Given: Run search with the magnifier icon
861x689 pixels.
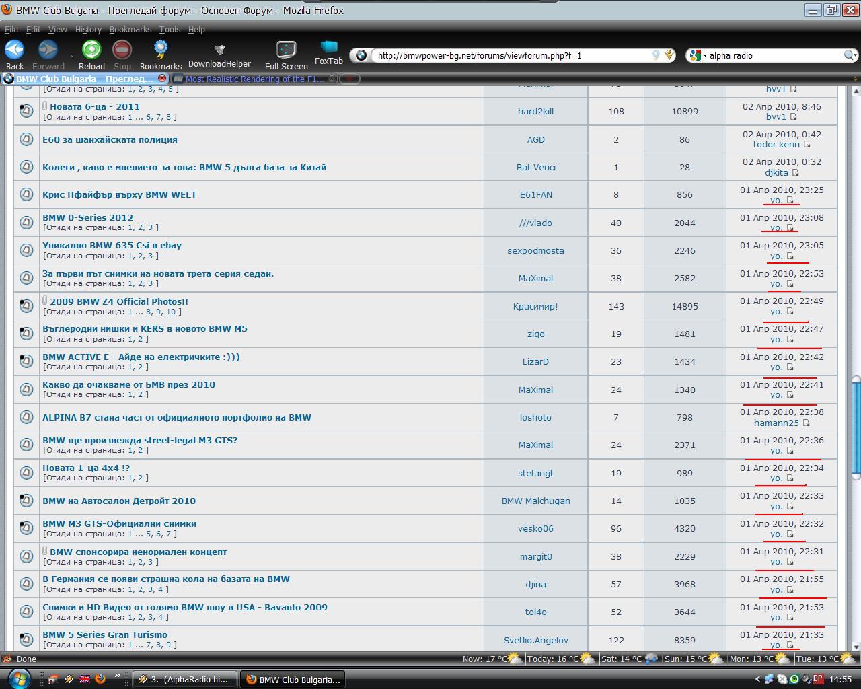Looking at the screenshot, I should [x=850, y=55].
